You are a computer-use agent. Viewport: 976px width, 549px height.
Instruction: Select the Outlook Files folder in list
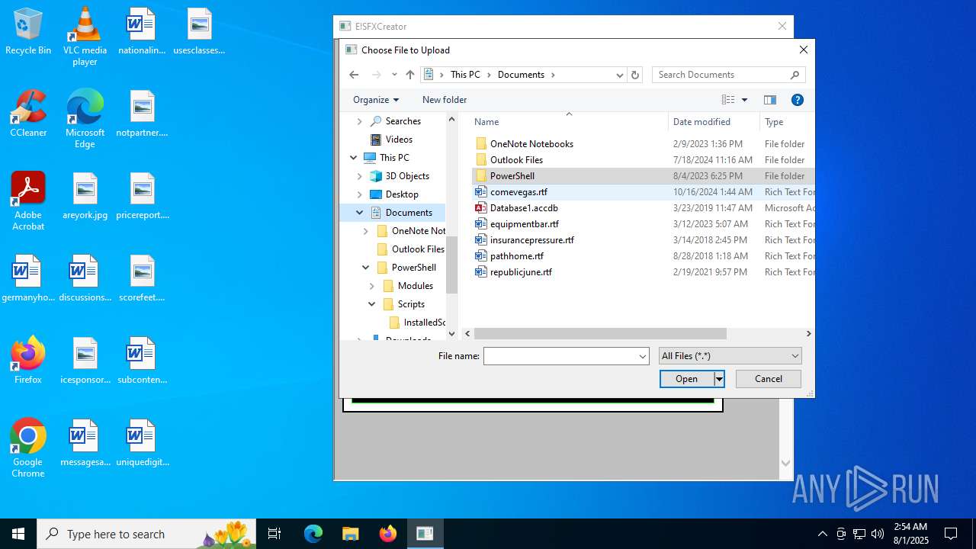(516, 160)
